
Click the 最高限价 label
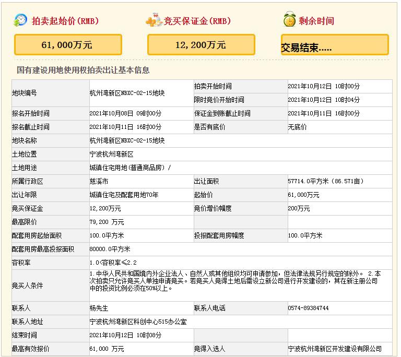point(25,222)
